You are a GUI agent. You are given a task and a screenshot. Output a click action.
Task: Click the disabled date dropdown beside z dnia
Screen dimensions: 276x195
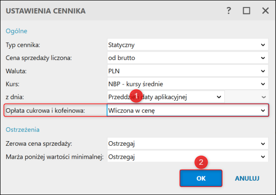[x=247, y=97]
